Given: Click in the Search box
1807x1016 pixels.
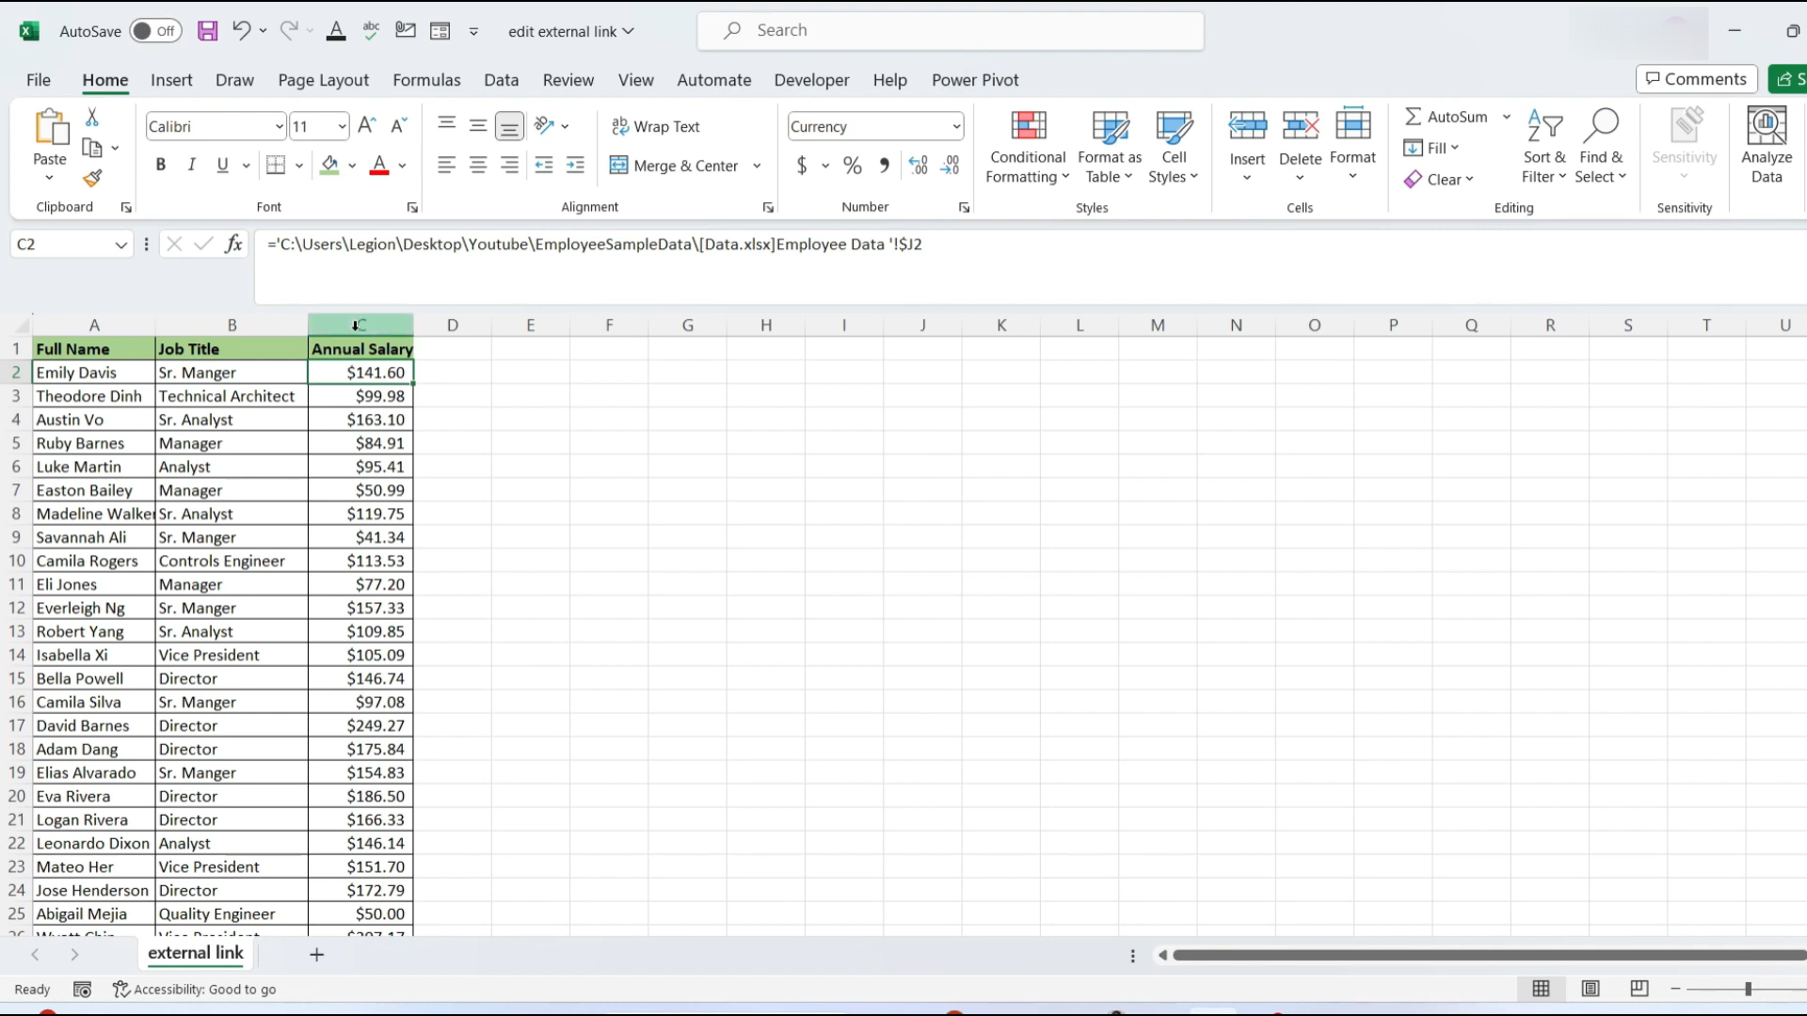Looking at the screenshot, I should [951, 31].
